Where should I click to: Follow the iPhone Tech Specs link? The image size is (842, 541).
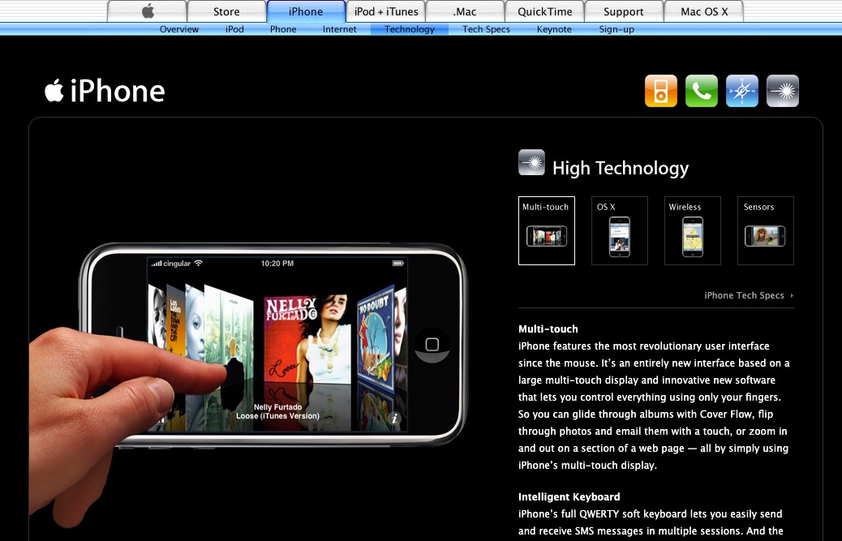[745, 295]
